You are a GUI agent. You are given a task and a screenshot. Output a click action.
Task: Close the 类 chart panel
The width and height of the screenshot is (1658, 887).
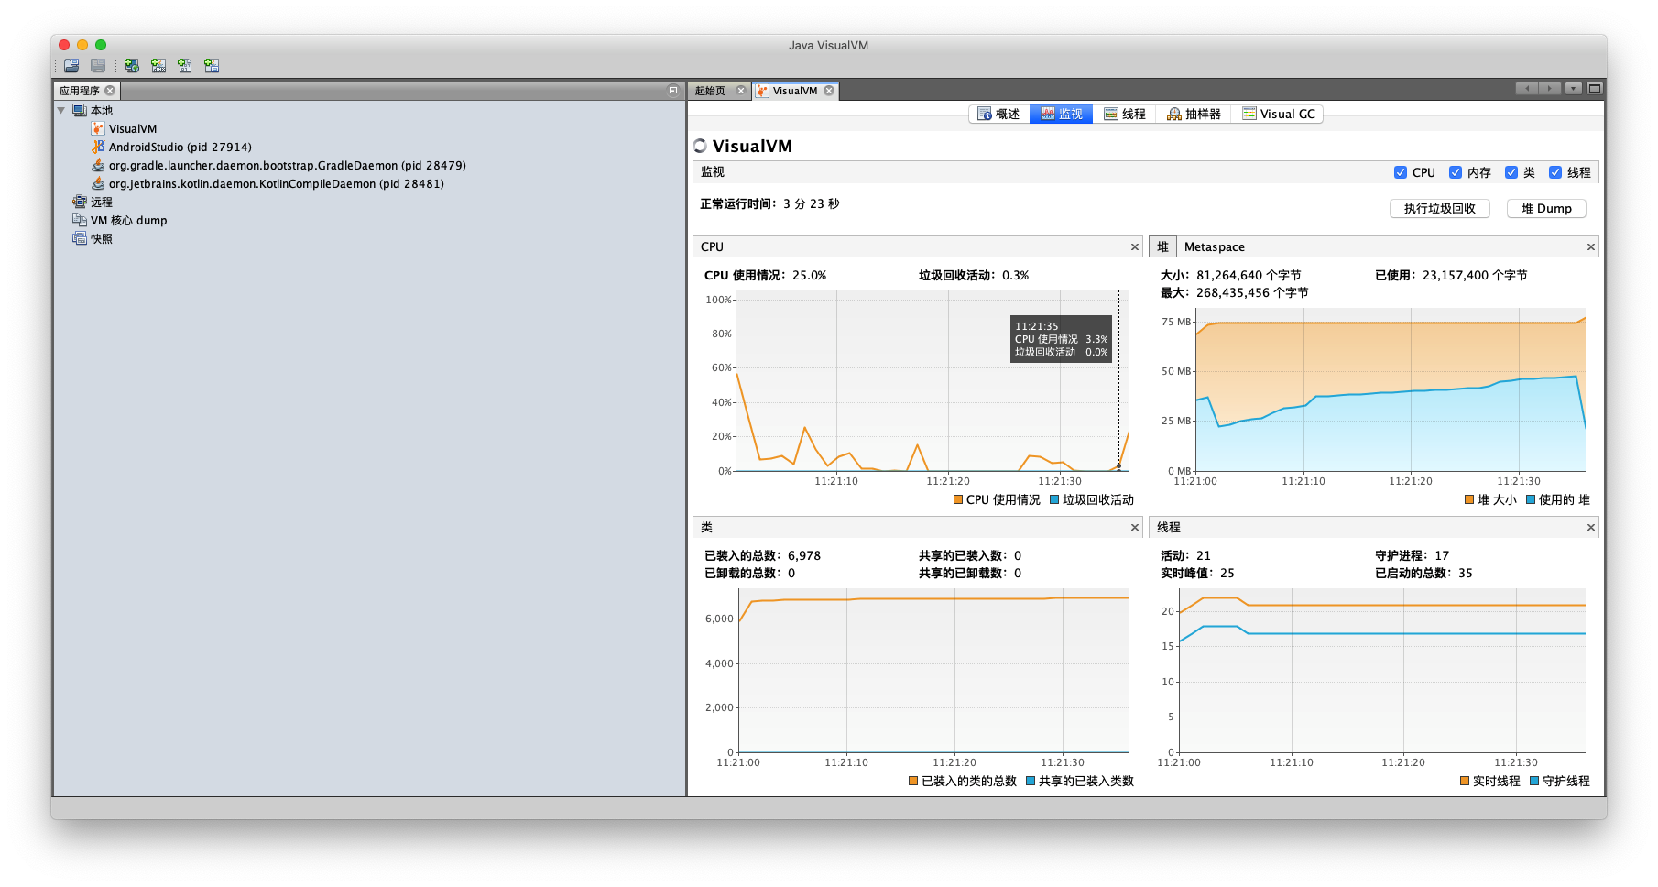tap(1135, 528)
